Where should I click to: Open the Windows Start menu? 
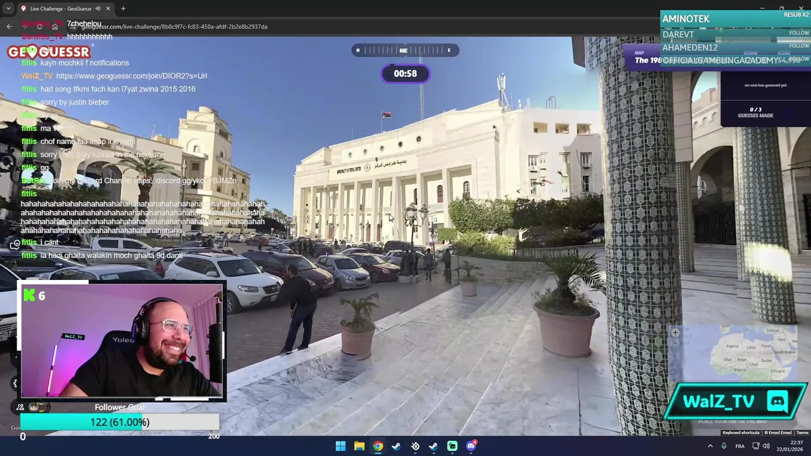(340, 446)
